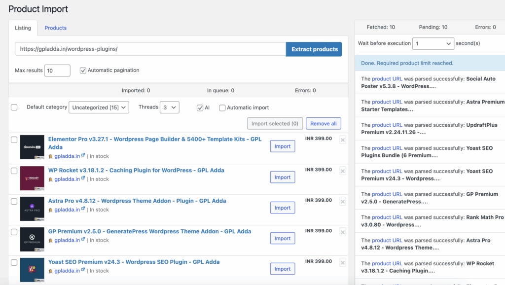Remove Elementor Pro row with X icon
Image resolution: width=505 pixels, height=285 pixels.
[x=343, y=140]
